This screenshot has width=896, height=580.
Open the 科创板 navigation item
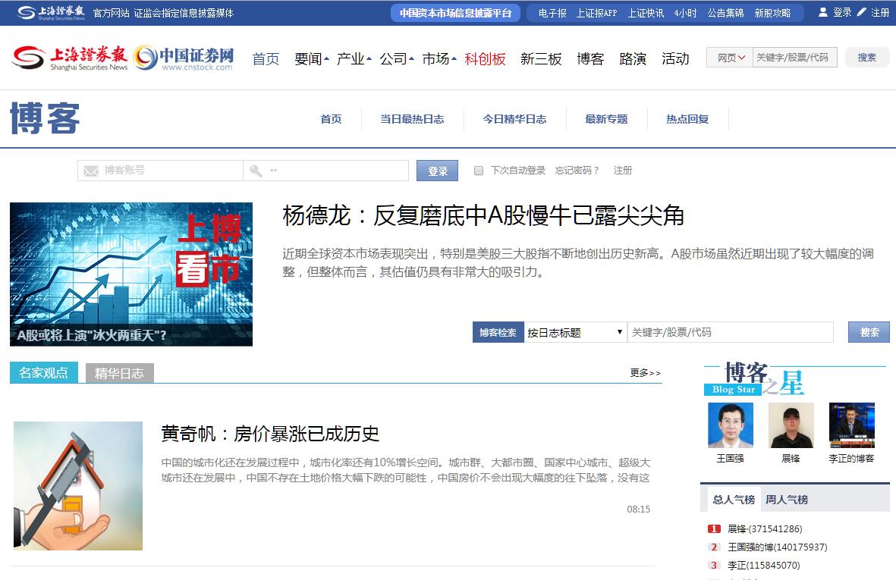[x=485, y=58]
